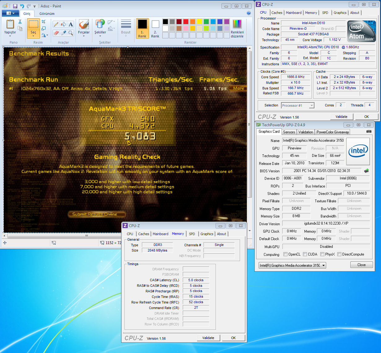Click the Yapıştır clipboard paste icon
381x353 pixels.
(x=10, y=24)
